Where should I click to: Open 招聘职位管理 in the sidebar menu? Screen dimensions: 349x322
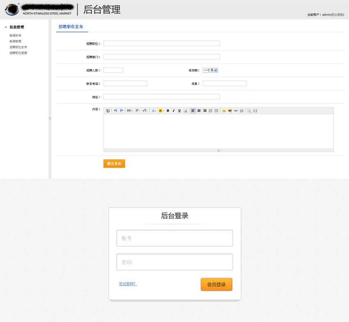[18, 53]
